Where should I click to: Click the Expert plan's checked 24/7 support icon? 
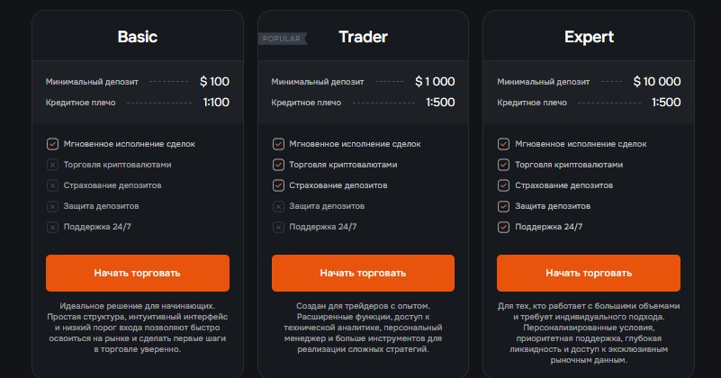tap(503, 227)
